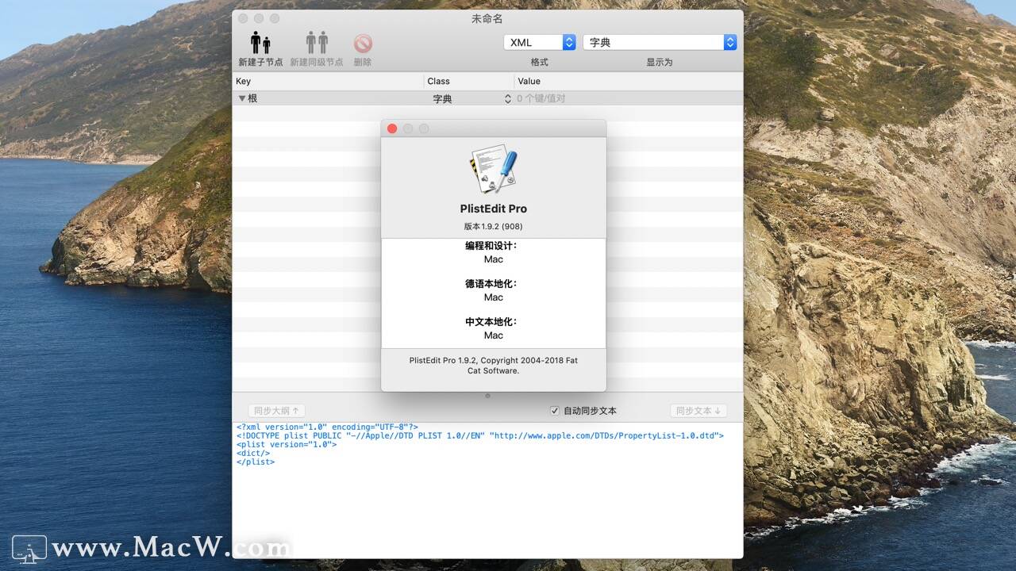The image size is (1016, 571).
Task: Click the 字典 class cell in root row
Action: (x=442, y=99)
